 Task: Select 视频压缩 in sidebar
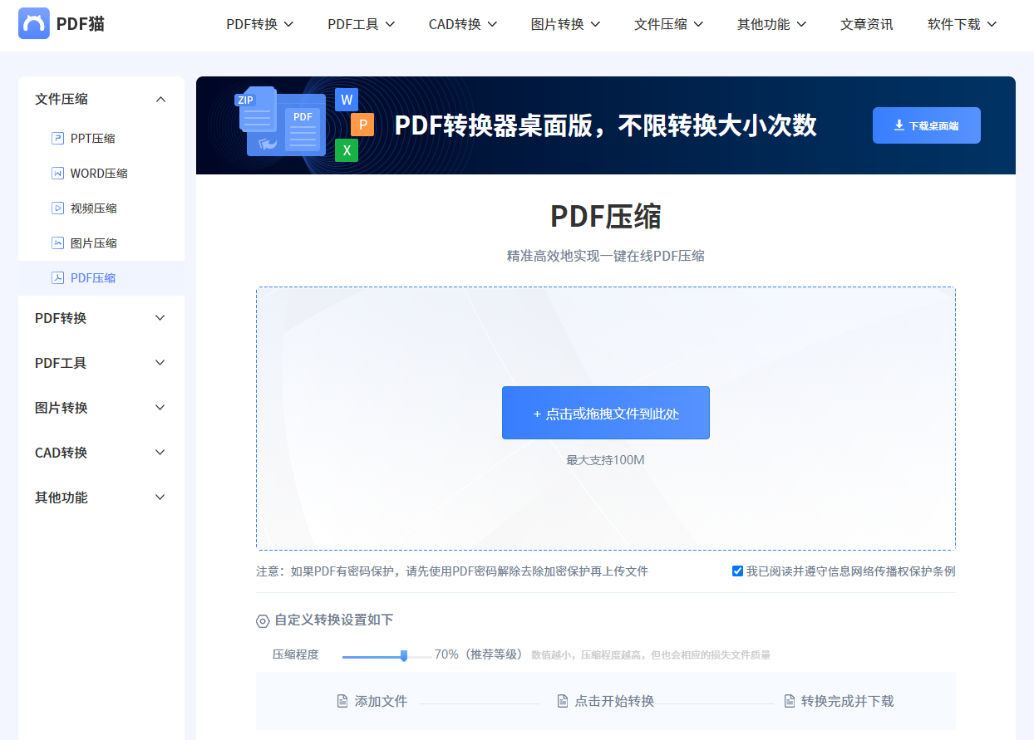(x=101, y=208)
